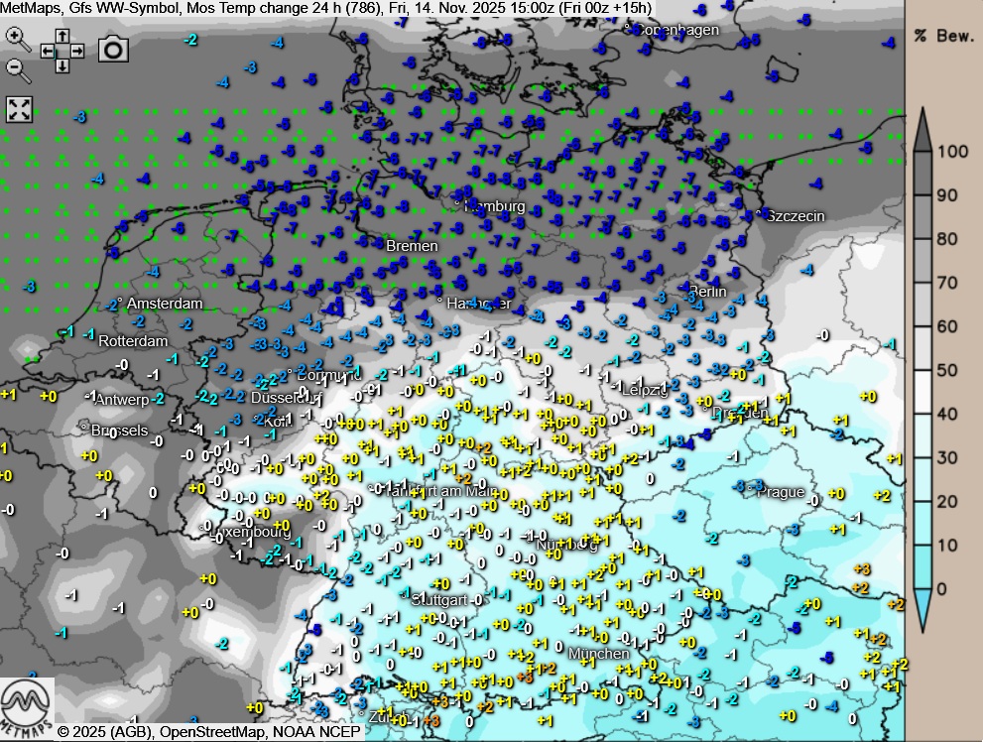Click the Bremen city label
This screenshot has height=742, width=983.
click(x=412, y=245)
